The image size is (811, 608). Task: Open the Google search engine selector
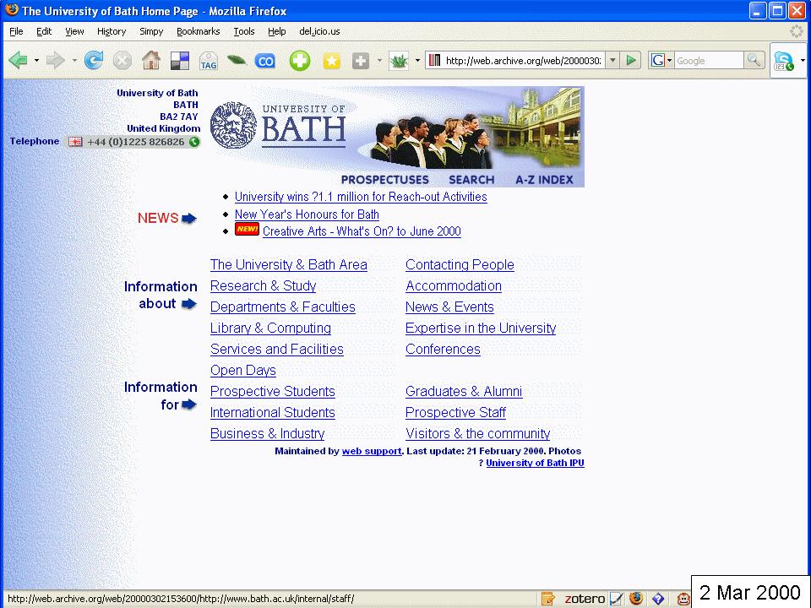[x=661, y=61]
